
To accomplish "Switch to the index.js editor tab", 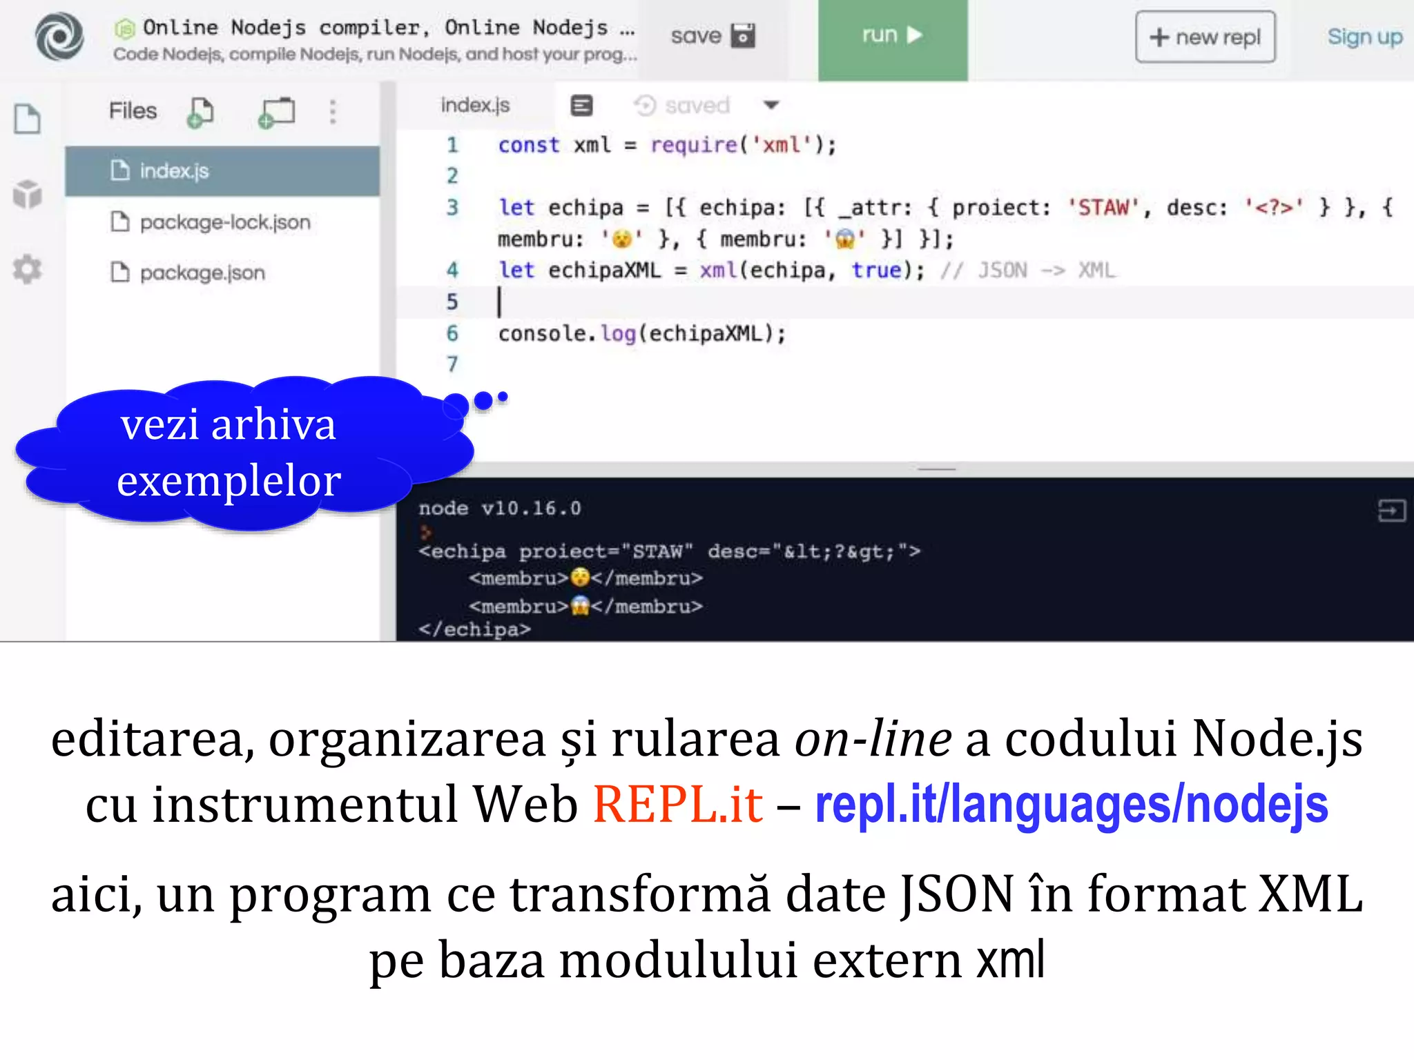I will [x=475, y=106].
